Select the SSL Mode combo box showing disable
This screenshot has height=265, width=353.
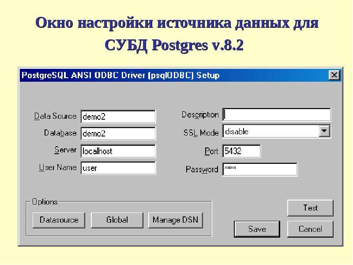pyautogui.click(x=277, y=131)
